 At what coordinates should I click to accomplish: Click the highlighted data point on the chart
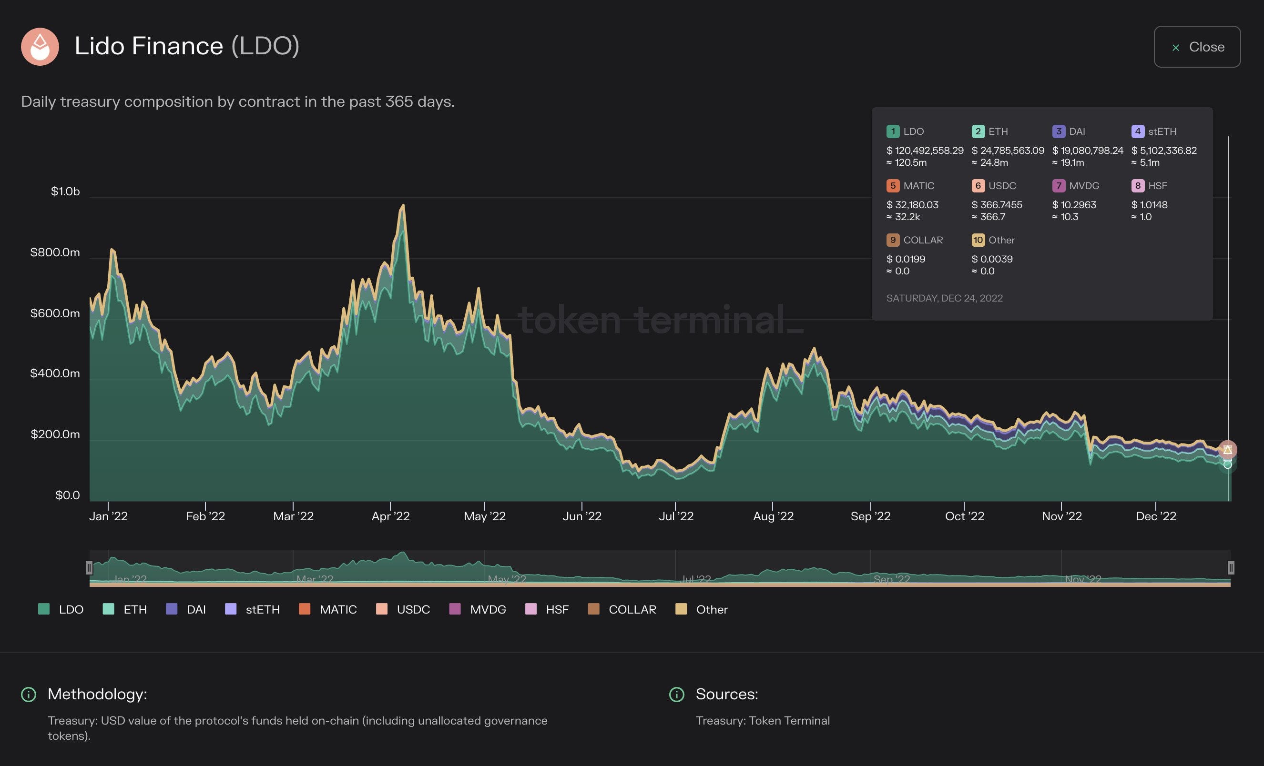pos(1229,449)
